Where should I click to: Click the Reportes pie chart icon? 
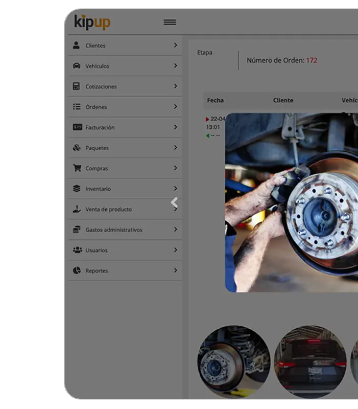(77, 270)
